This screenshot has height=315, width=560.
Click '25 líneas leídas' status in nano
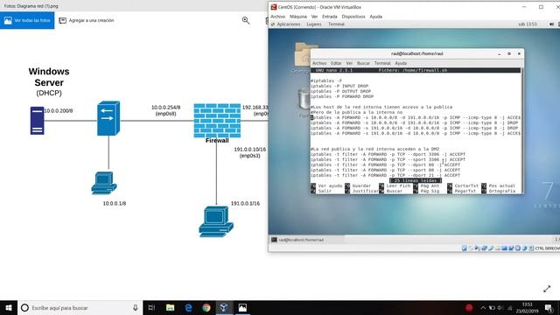pos(416,181)
